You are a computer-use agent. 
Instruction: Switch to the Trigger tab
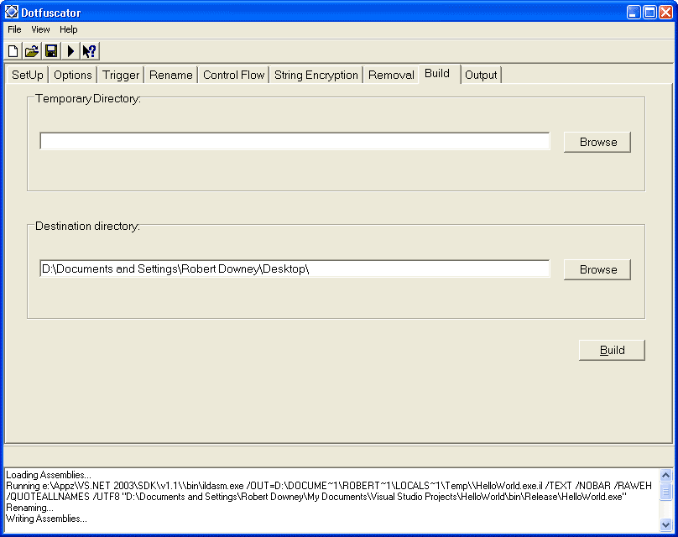(121, 75)
